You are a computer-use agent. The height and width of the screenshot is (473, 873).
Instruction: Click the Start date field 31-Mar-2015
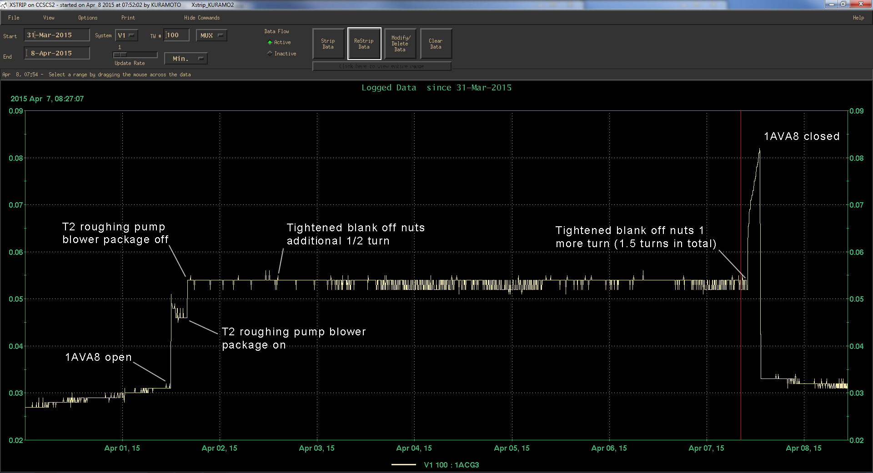57,35
